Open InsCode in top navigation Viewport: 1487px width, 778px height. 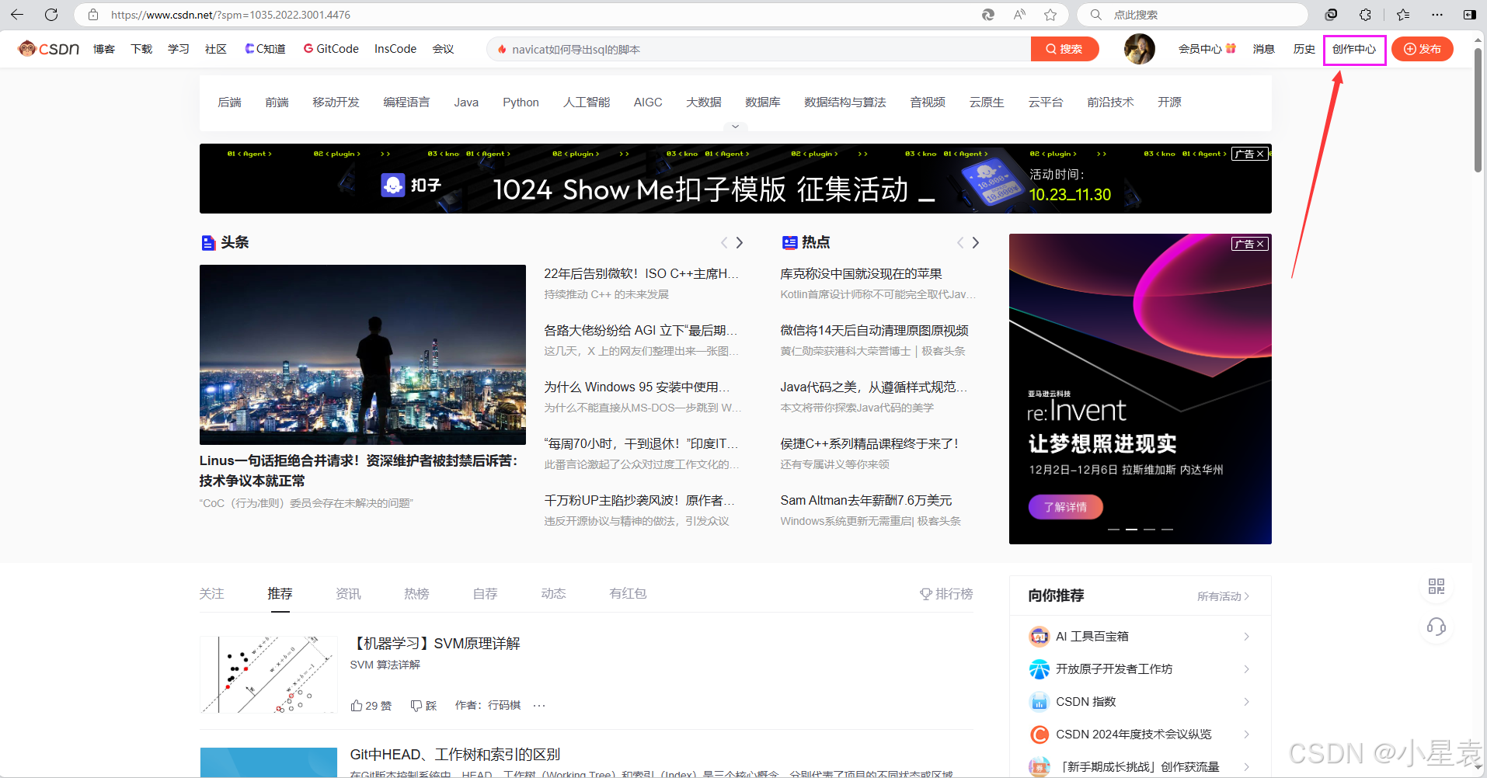[395, 49]
